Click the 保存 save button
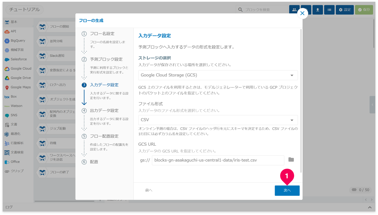The image size is (378, 215). (364, 10)
